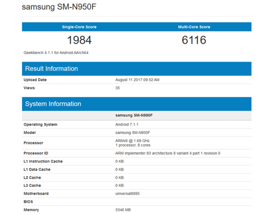Screen dimensions: 271x215
Task: Click the Processor ID ARM implementer value
Action: tap(168, 153)
